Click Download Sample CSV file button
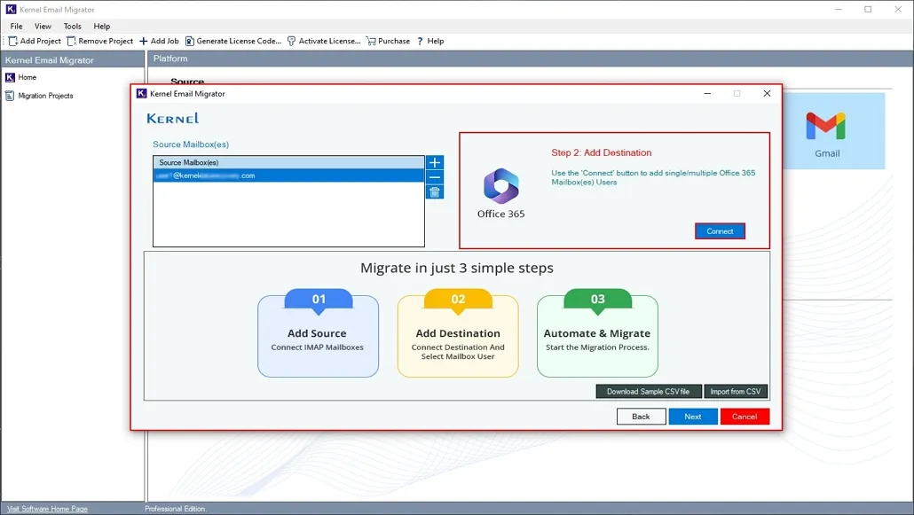This screenshot has height=515, width=914. pos(649,392)
